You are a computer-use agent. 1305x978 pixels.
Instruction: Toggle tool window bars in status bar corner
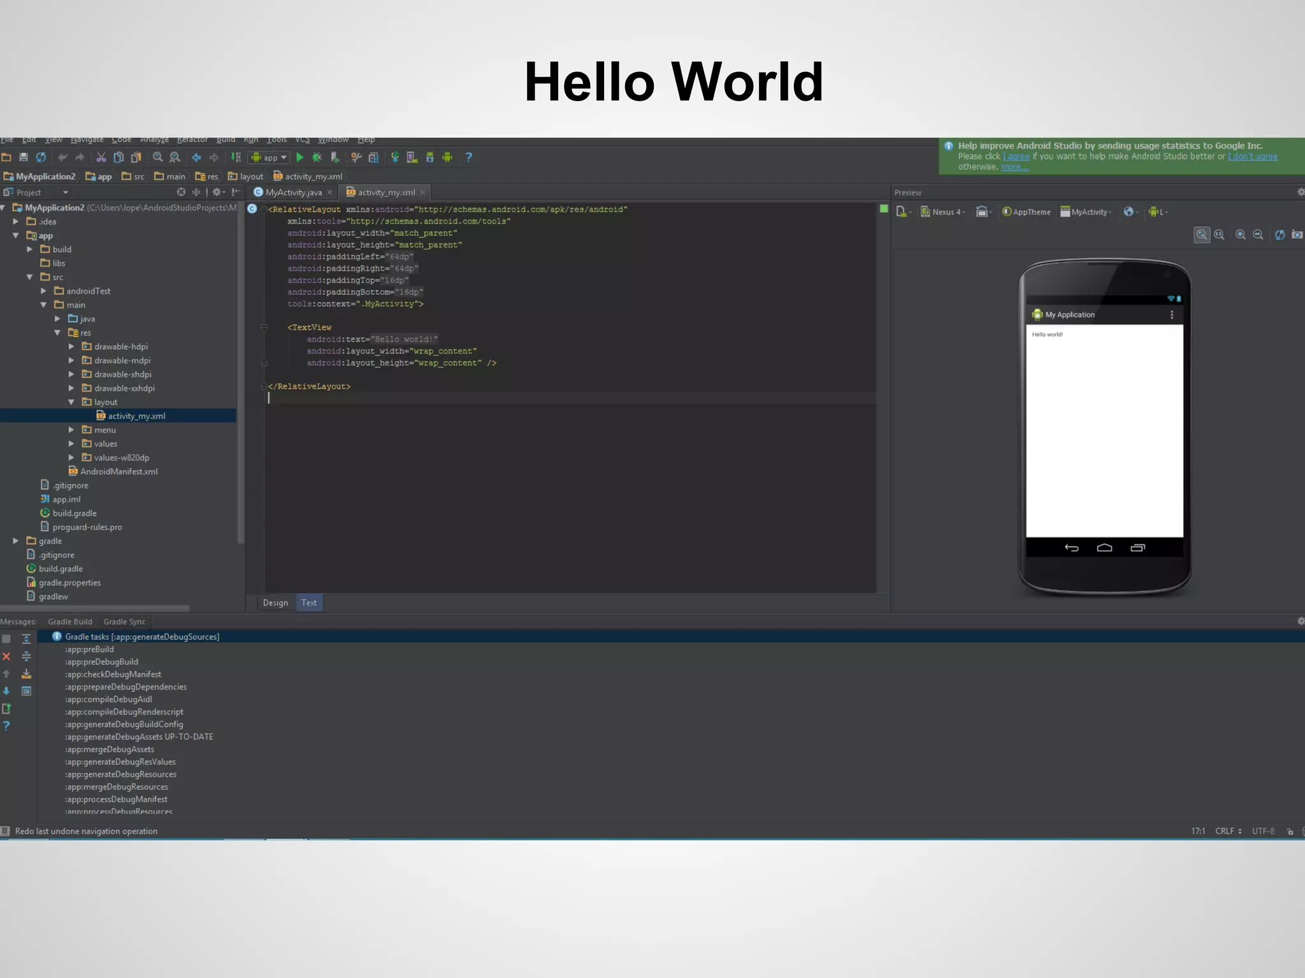[5, 831]
